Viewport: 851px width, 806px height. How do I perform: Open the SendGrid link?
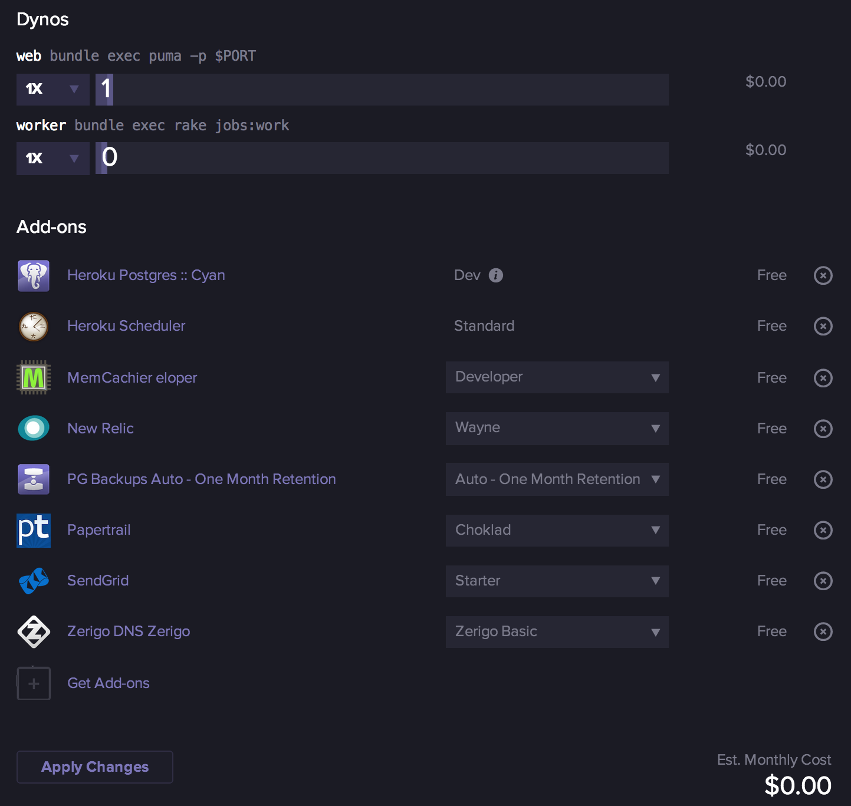point(98,581)
